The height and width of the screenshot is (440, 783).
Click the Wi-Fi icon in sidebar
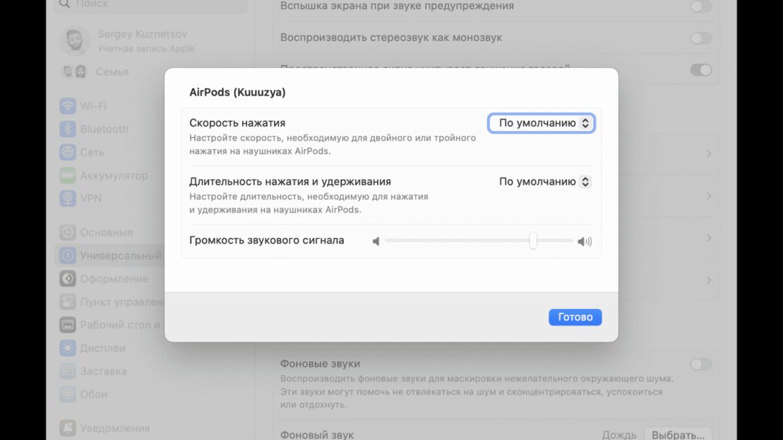[67, 106]
